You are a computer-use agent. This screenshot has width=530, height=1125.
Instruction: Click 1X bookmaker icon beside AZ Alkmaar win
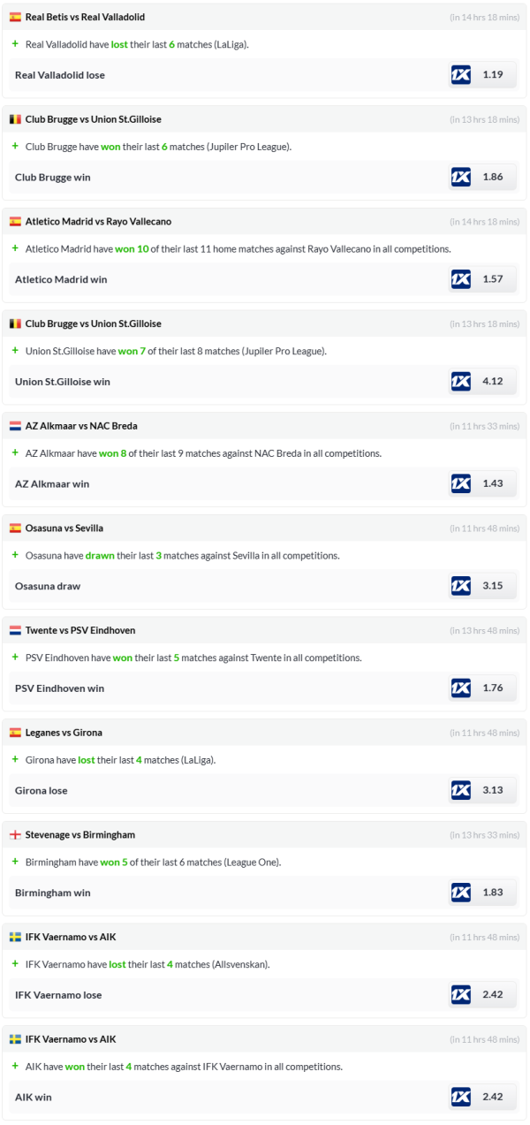pos(460,484)
